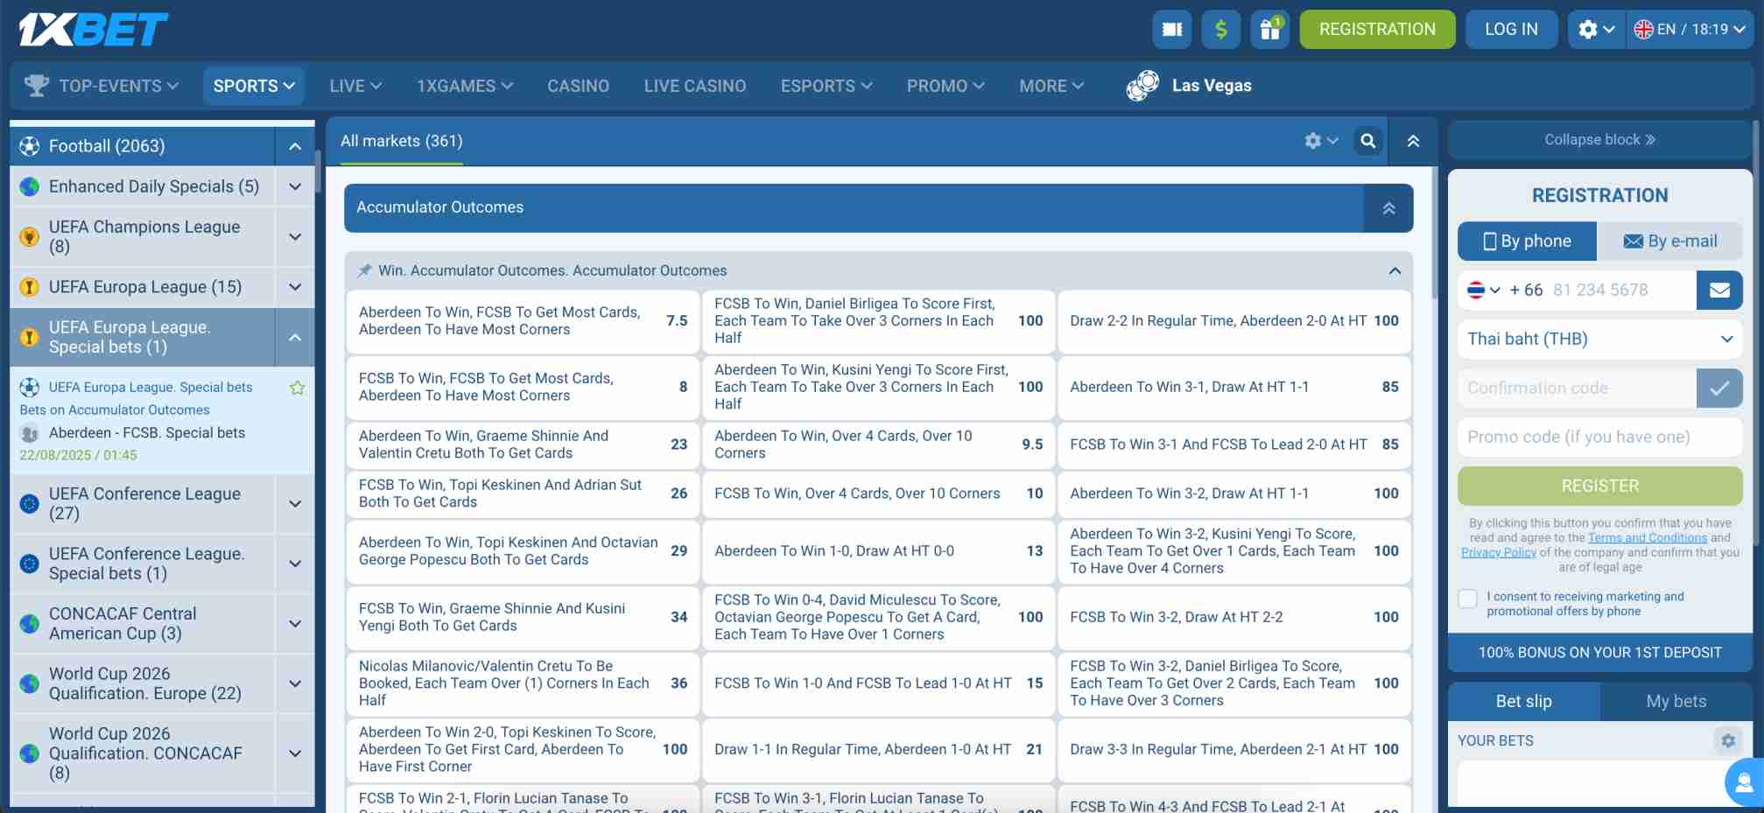Screen dimensions: 1764x813
Task: Open the header settings gear
Action: click(1596, 30)
